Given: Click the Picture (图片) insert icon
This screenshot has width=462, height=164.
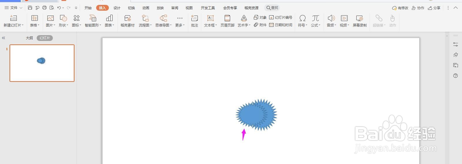Looking at the screenshot, I should 50,18.
